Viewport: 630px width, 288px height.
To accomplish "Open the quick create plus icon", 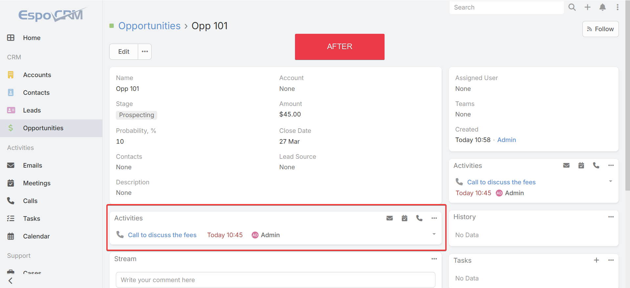I will point(587,7).
